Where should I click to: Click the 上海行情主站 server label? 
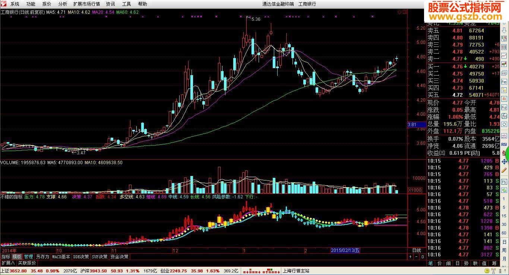(296, 271)
